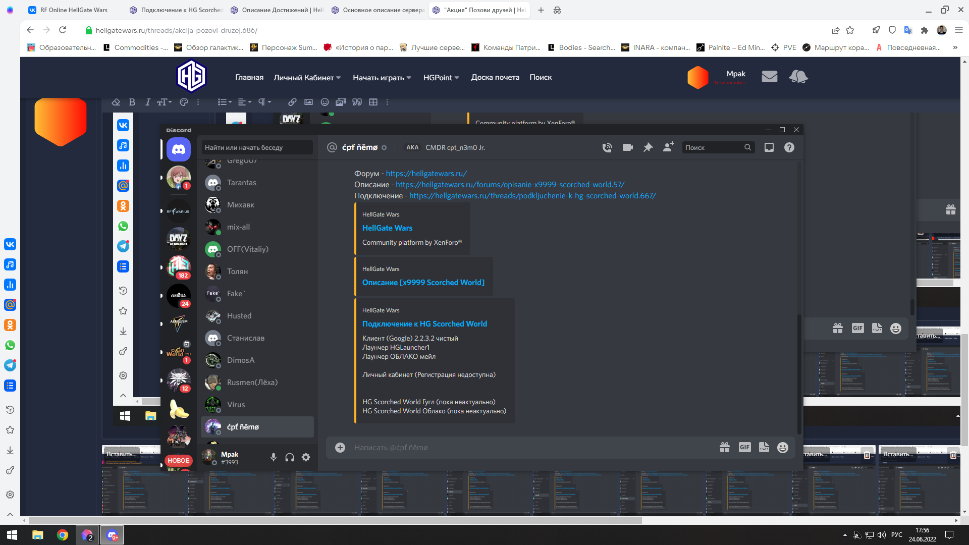Screen dimensions: 969x545
Task: Open Chrome from the Windows taskbar
Action: (x=63, y=535)
